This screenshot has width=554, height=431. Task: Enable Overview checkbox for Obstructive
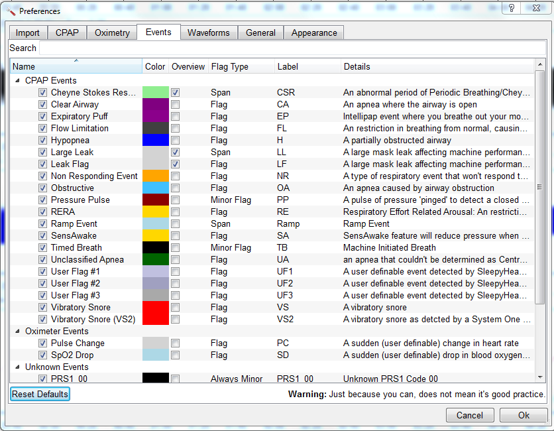click(175, 188)
